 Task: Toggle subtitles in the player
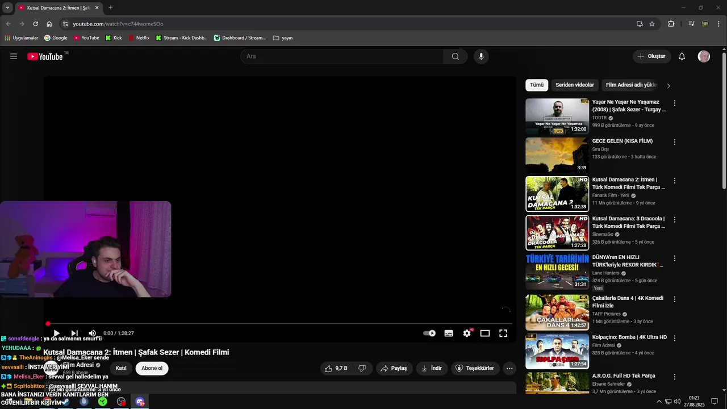tap(449, 333)
